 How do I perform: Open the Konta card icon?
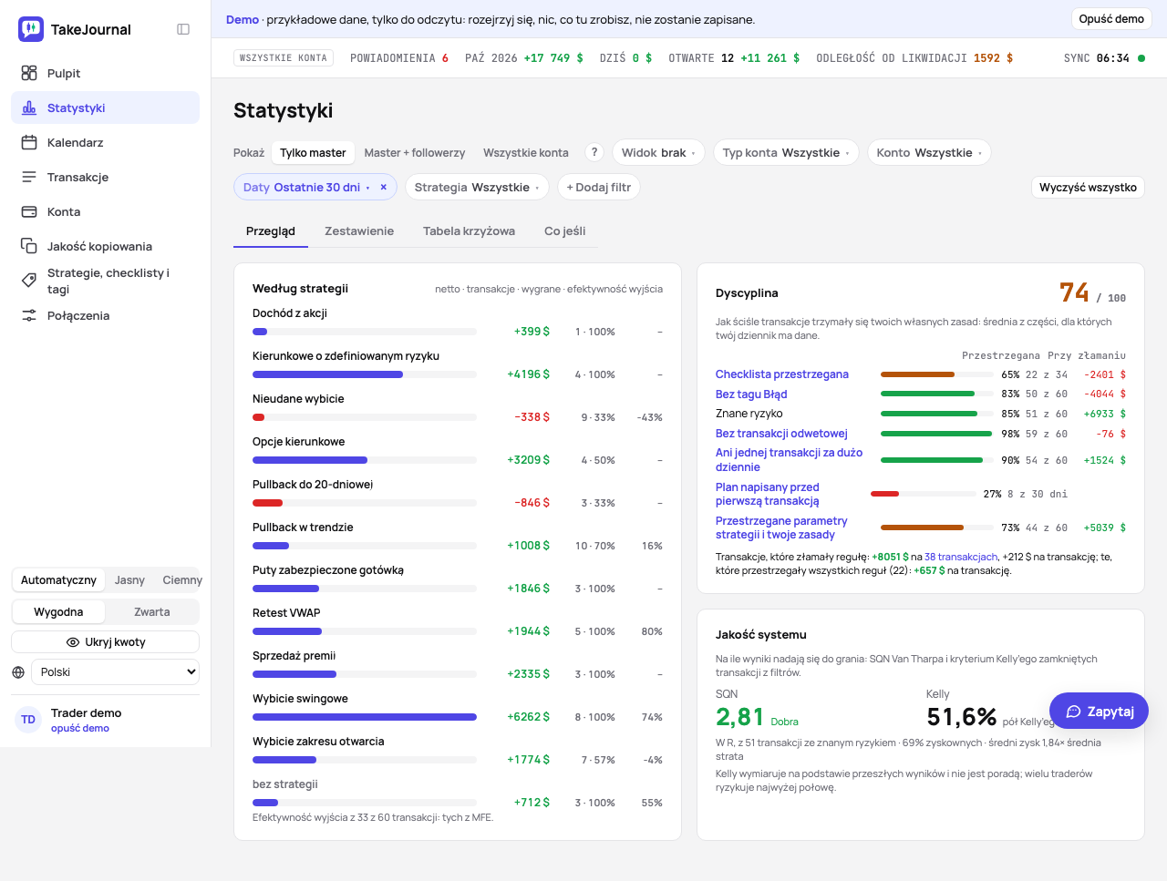tap(29, 211)
